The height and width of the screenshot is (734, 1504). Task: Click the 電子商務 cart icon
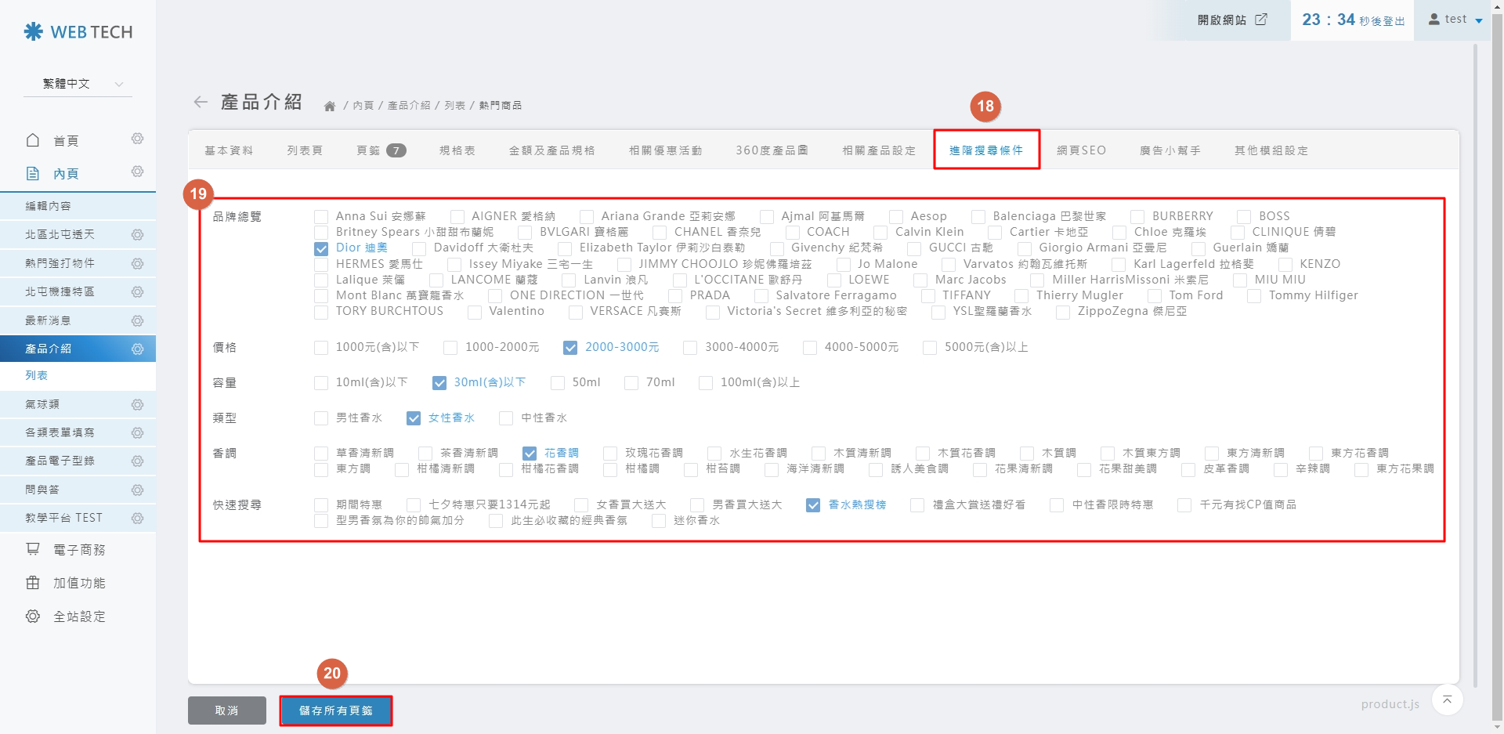[33, 549]
